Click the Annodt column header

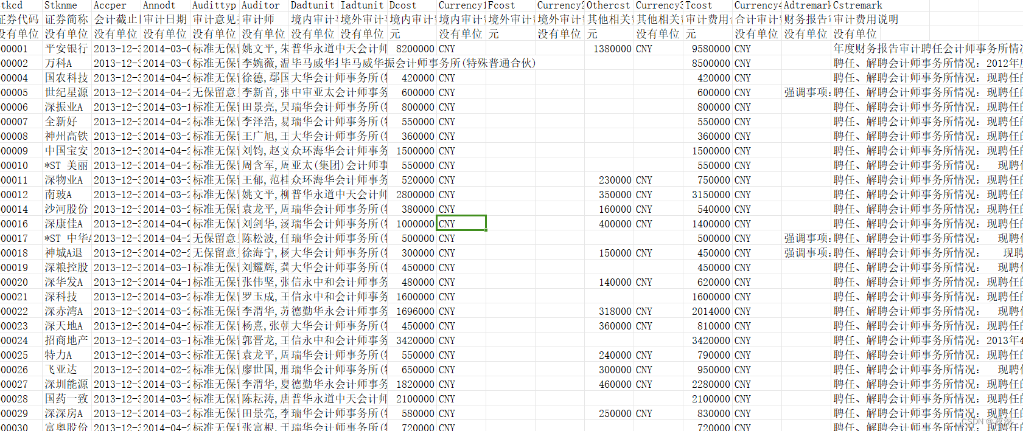[166, 5]
